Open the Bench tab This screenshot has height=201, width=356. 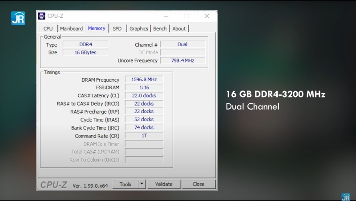pos(160,28)
